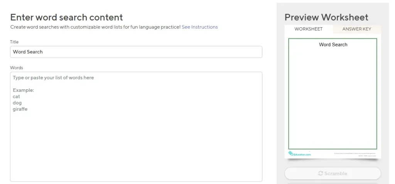The width and height of the screenshot is (395, 184).
Task: Click the 'Type or paste your list' placeholder
Action: click(x=53, y=78)
